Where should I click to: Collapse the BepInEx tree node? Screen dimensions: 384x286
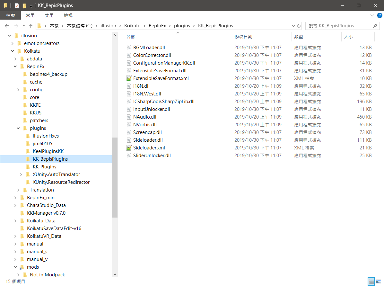pyautogui.click(x=15, y=67)
